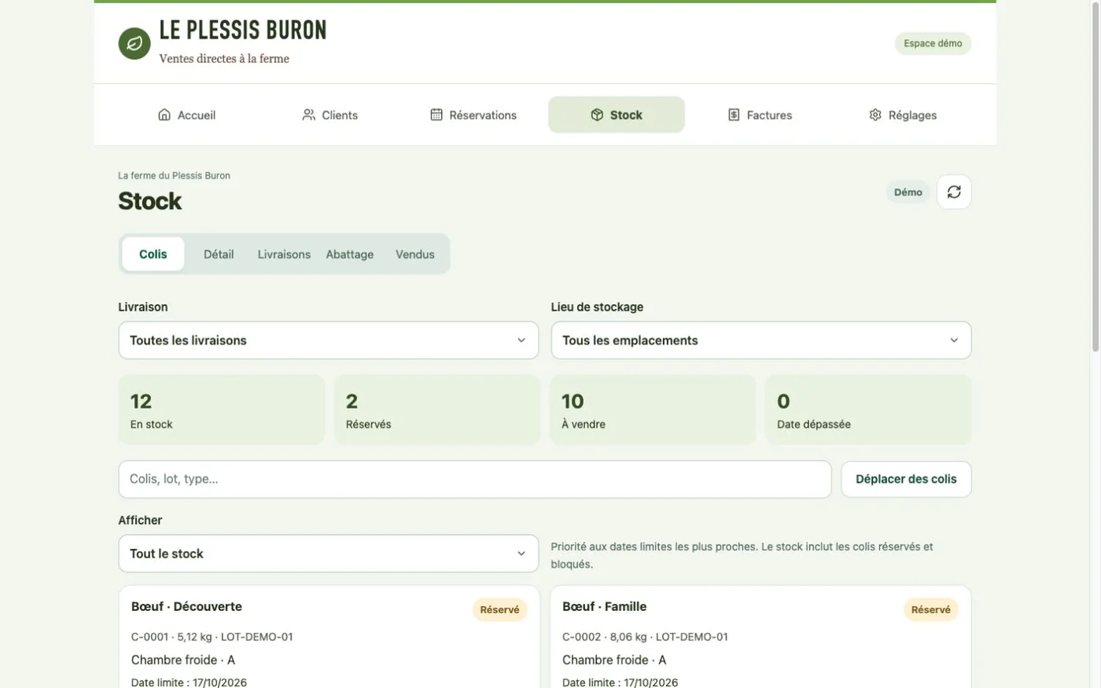Switch to the Colis tab
The height and width of the screenshot is (688, 1101).
pos(153,254)
